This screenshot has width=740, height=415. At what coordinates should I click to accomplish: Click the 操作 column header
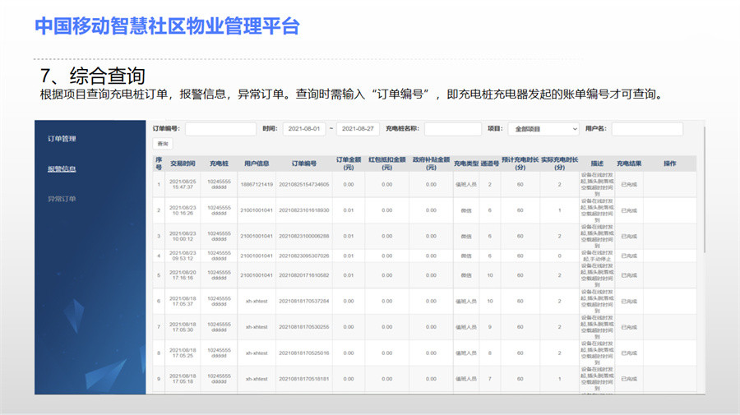[x=669, y=164]
